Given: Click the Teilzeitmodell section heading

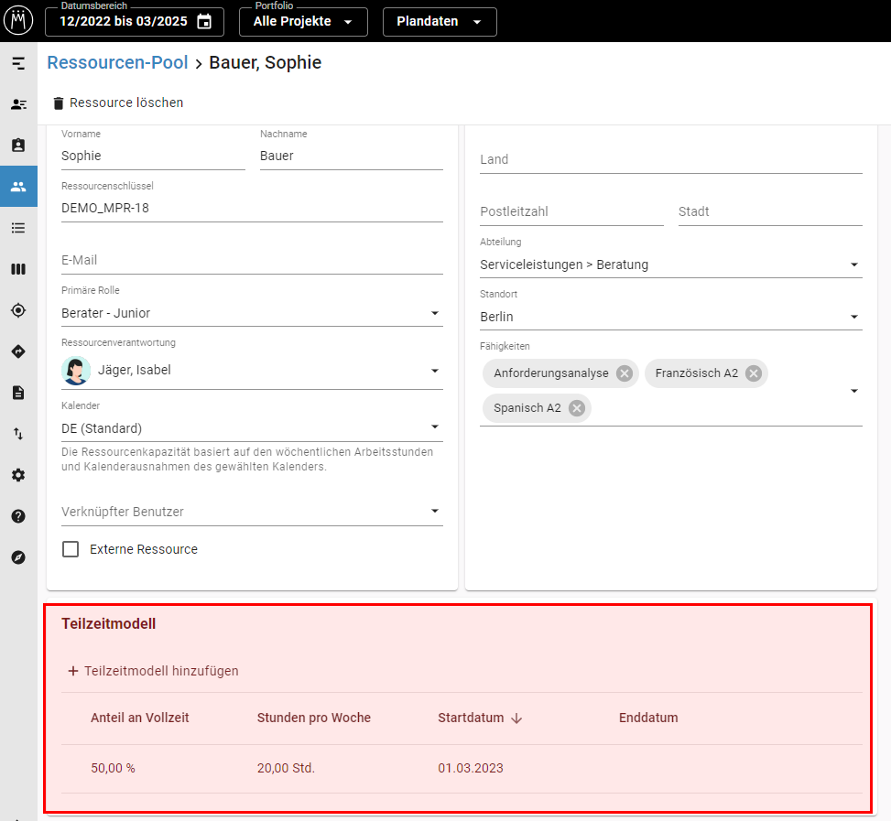Looking at the screenshot, I should pos(109,623).
